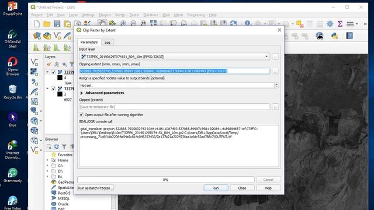Click the Deselect Features yellow square icon

[300, 24]
